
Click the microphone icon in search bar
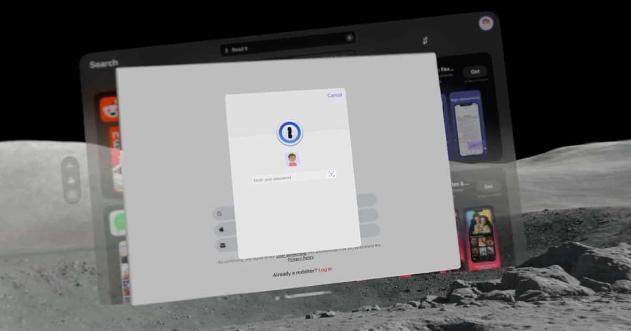(227, 50)
